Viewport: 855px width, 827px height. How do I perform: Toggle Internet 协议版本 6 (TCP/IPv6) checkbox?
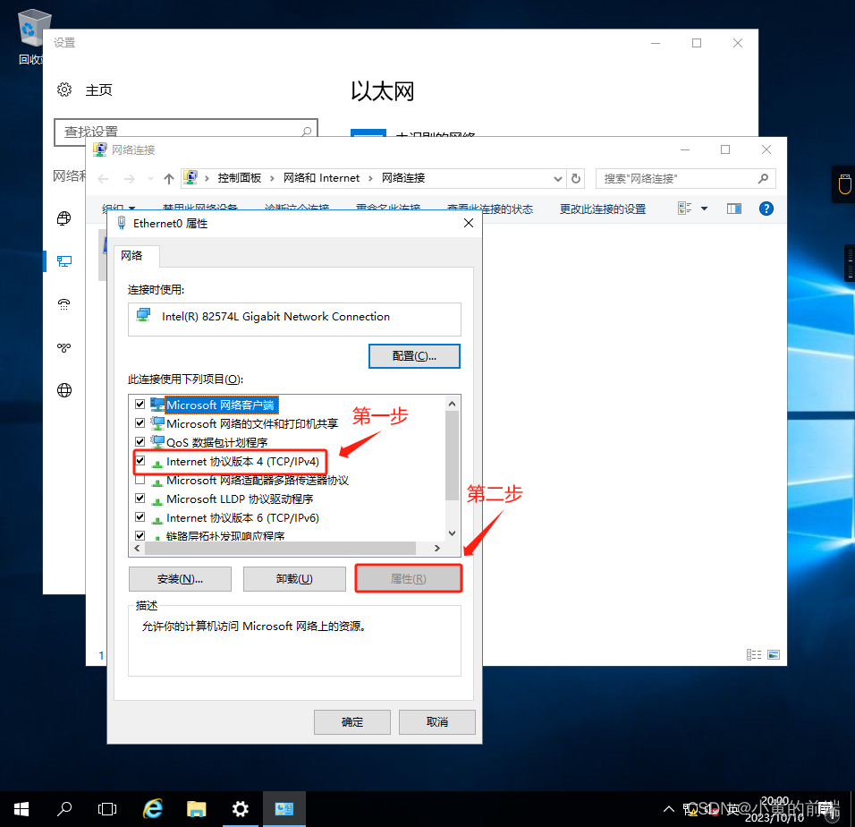[x=140, y=516]
